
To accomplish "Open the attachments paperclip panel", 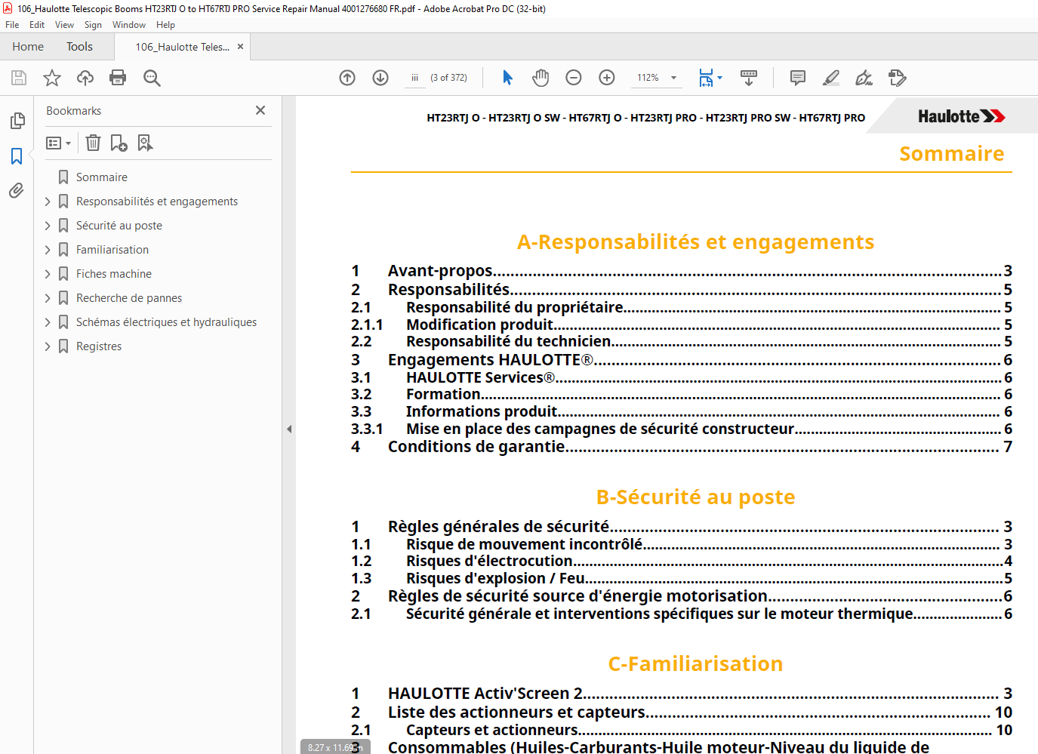I will pos(17,190).
